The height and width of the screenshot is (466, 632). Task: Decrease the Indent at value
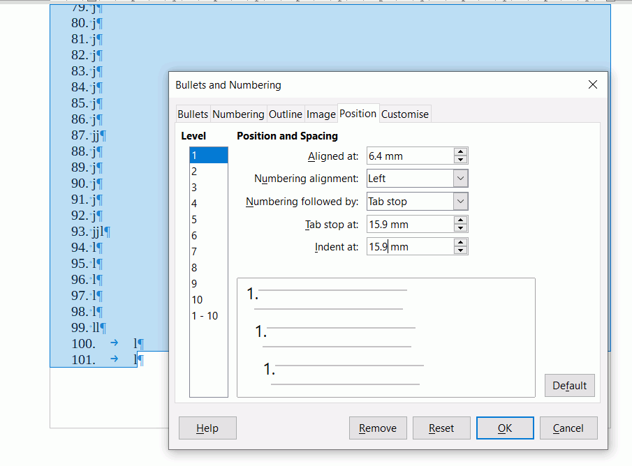click(x=460, y=250)
